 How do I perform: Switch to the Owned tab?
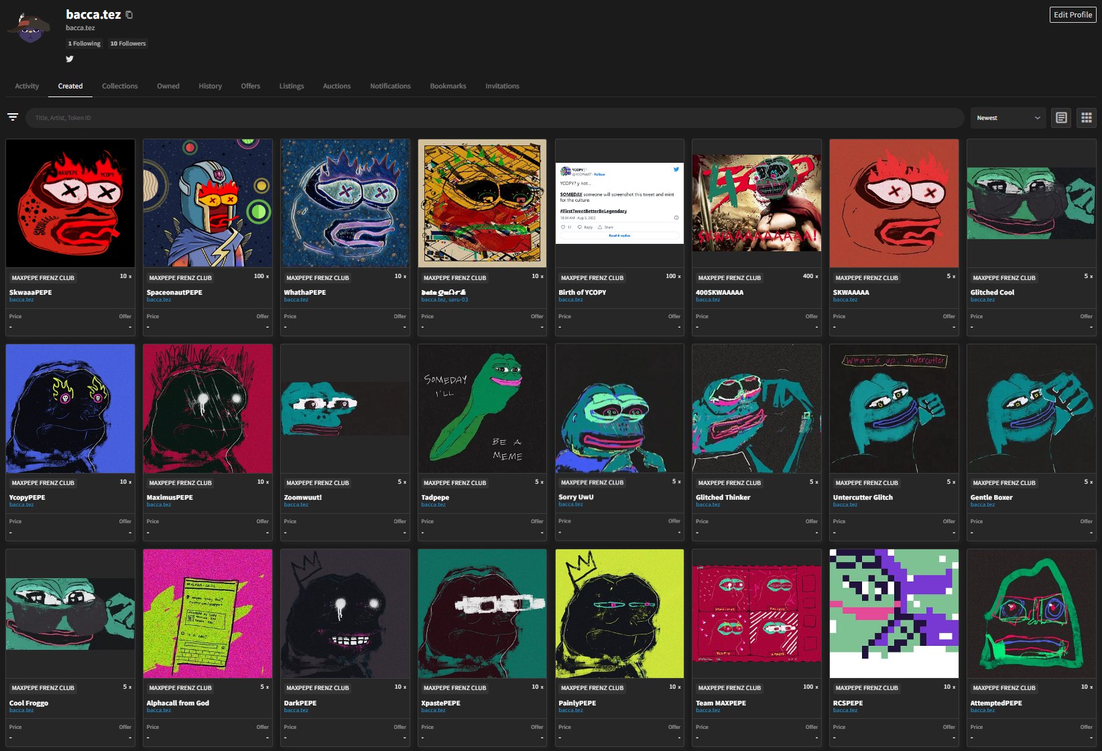coord(168,86)
